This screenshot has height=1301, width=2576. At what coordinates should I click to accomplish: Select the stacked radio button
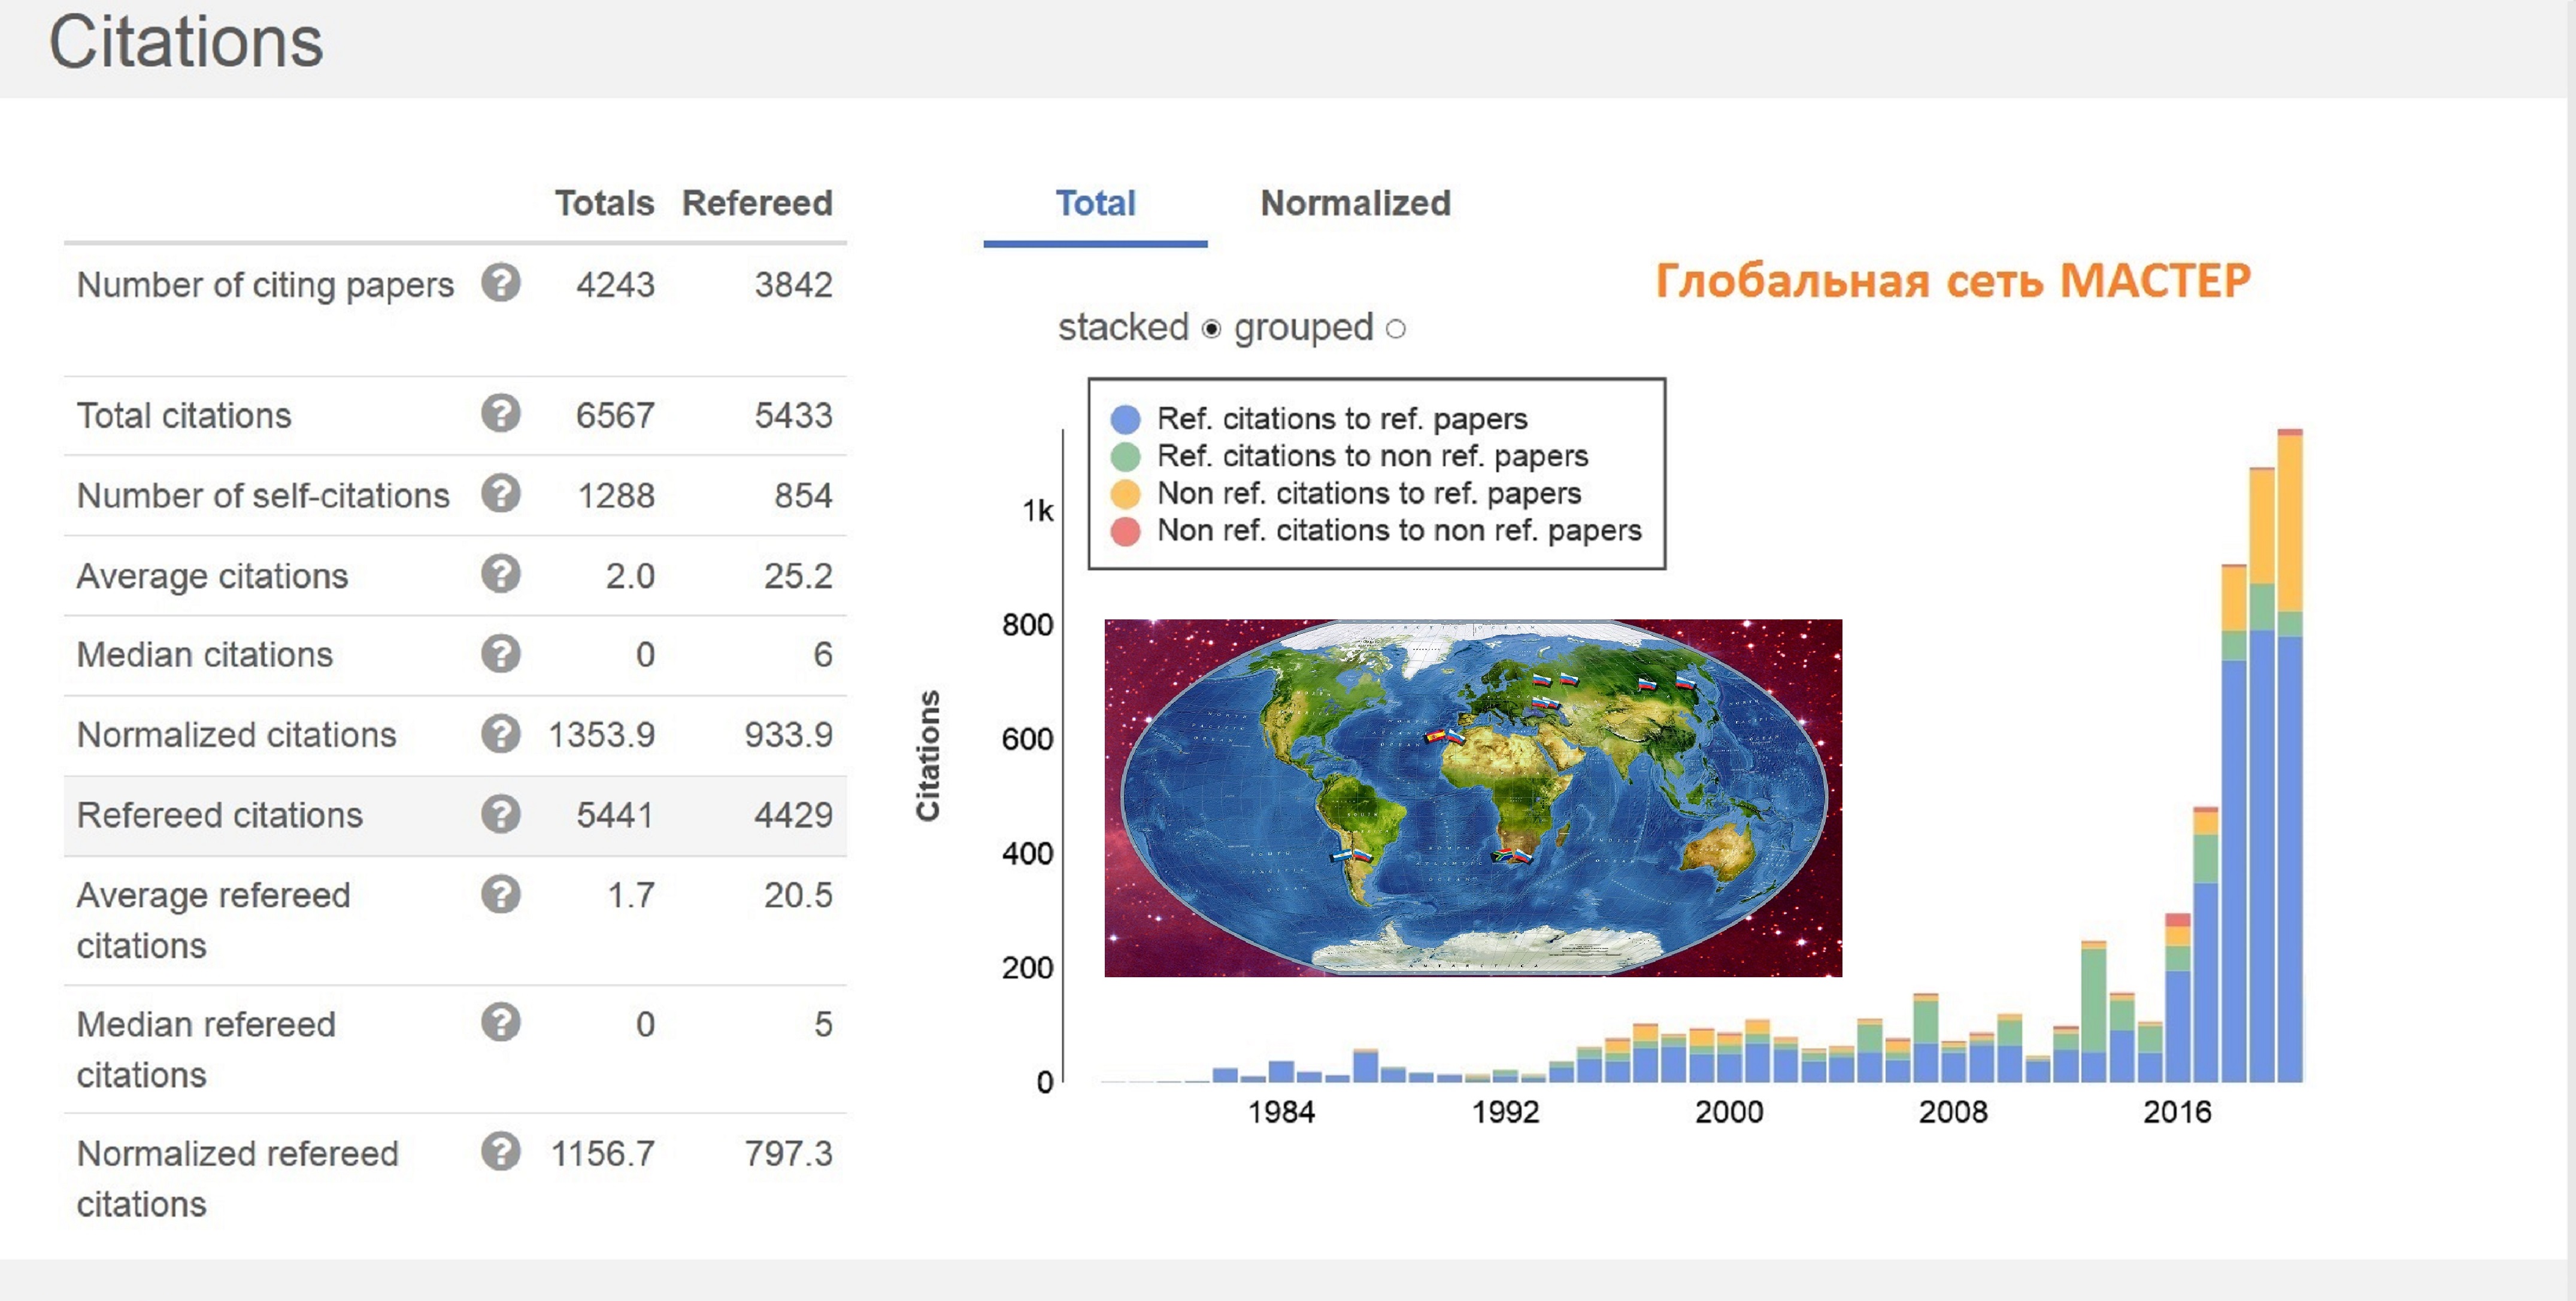[x=1211, y=329]
